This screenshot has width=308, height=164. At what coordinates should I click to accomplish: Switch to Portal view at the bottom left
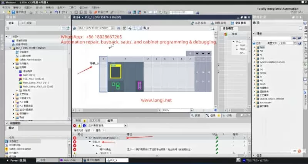pyautogui.click(x=16, y=161)
